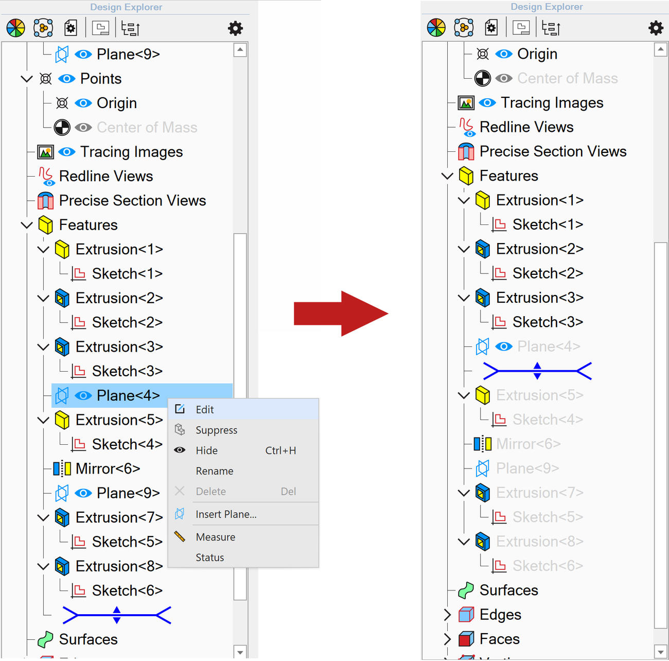Collapse the Points group in the tree

pyautogui.click(x=27, y=79)
